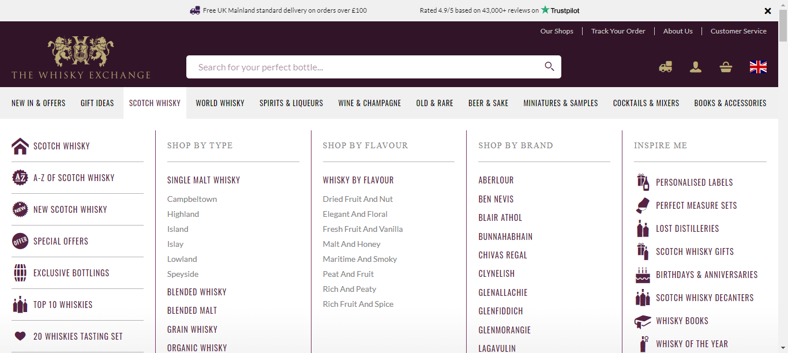Open the New In & Offers menu

point(39,103)
